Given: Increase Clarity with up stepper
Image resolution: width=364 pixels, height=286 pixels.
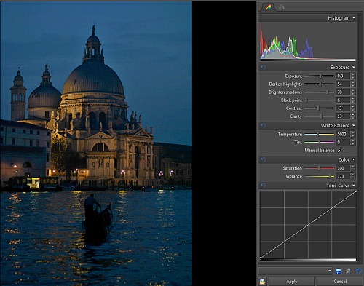Looking at the screenshot, I should point(353,115).
